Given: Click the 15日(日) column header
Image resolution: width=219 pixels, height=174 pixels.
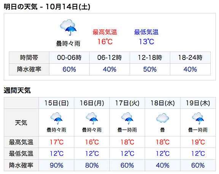Looking at the screenshot, I should (56, 103).
